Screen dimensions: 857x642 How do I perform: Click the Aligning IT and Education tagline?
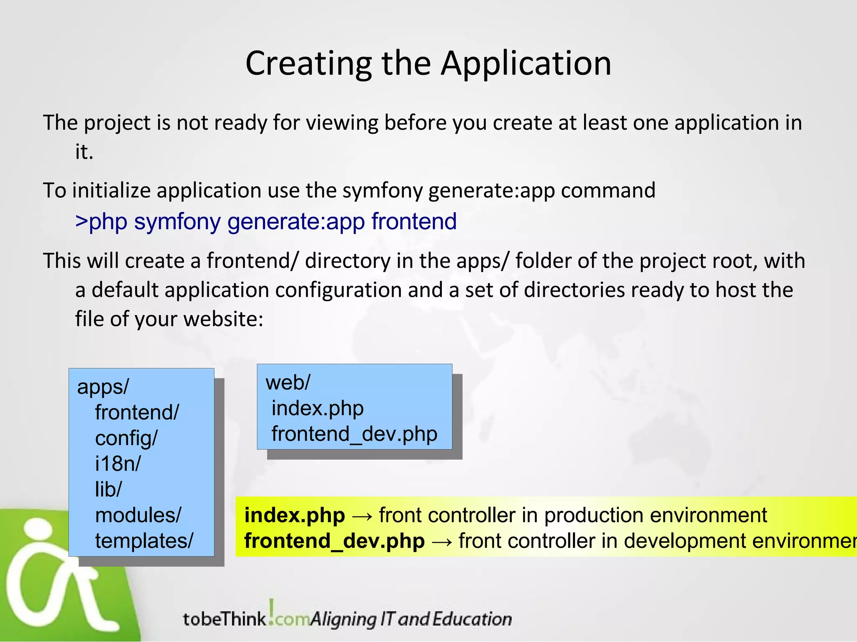411,619
